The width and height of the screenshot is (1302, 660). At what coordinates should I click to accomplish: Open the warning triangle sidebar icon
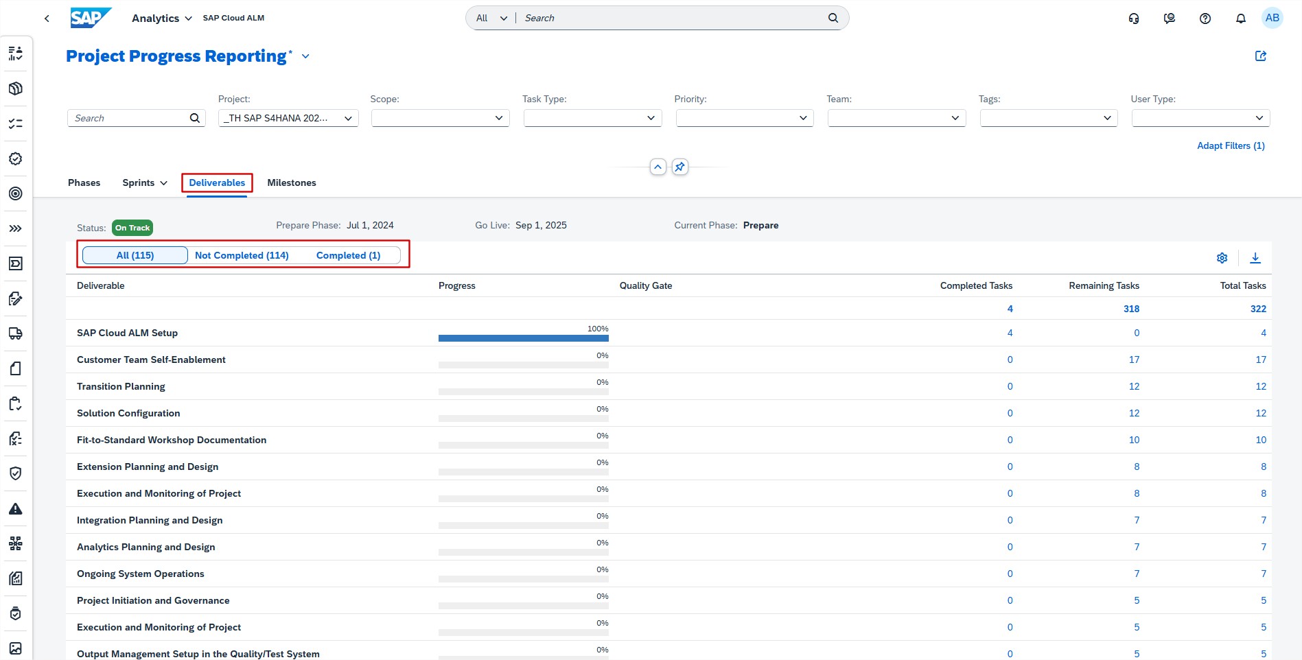[15, 509]
